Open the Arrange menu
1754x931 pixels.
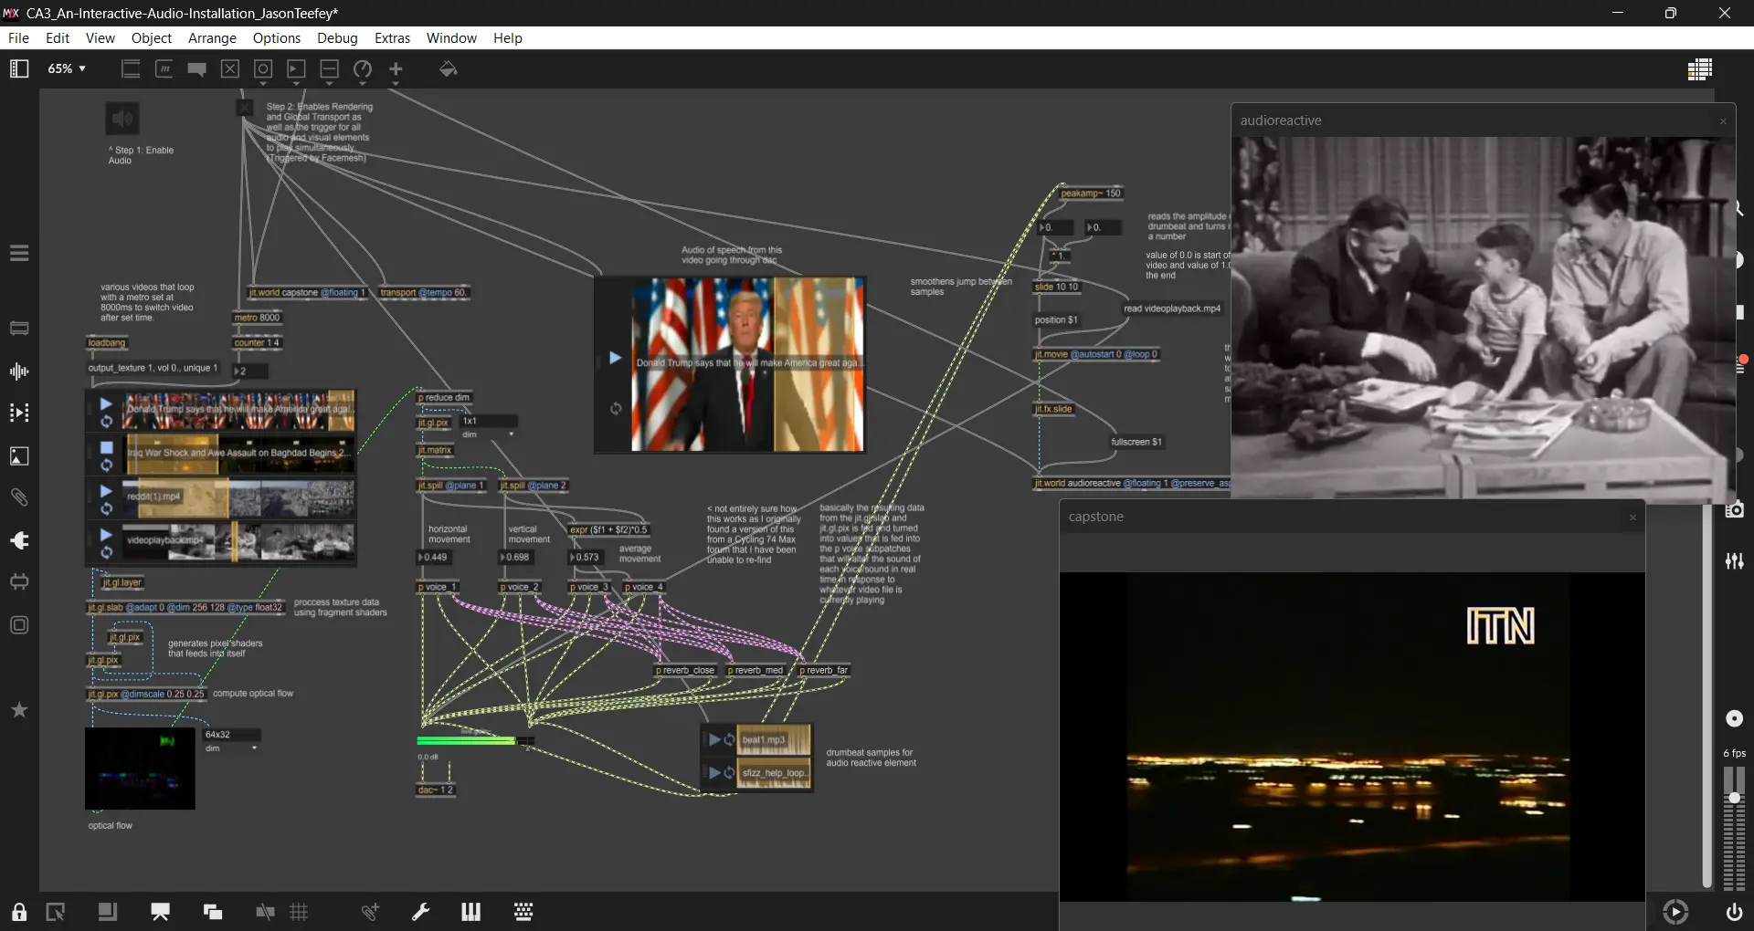click(x=212, y=38)
